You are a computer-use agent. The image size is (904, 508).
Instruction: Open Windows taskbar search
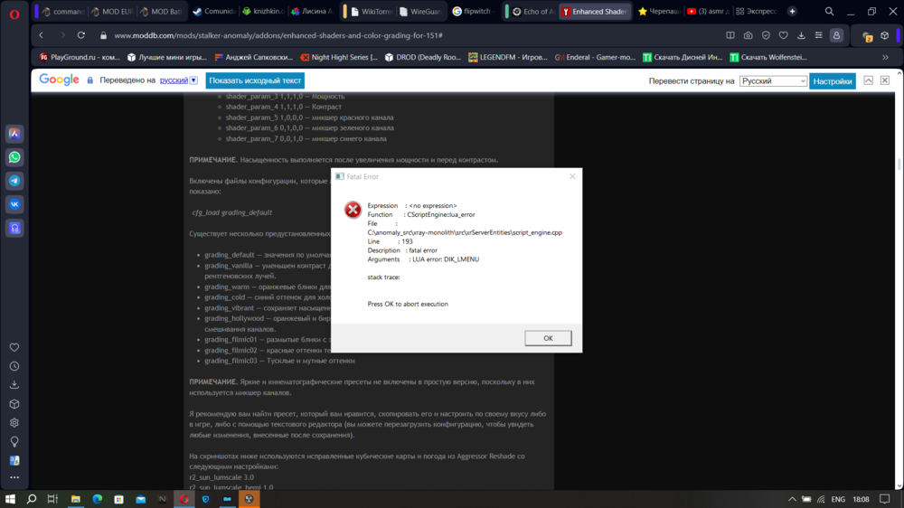31,499
